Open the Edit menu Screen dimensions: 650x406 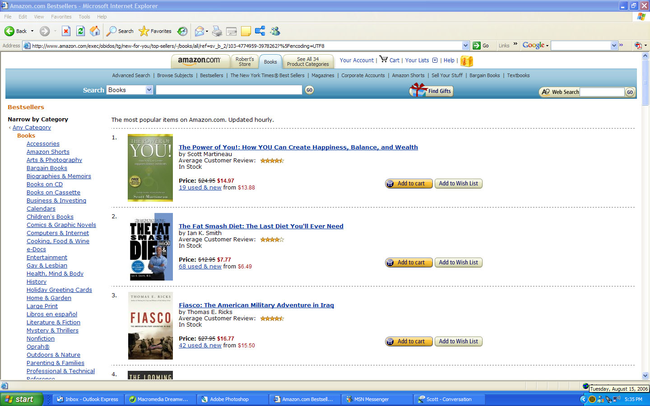[x=23, y=17]
